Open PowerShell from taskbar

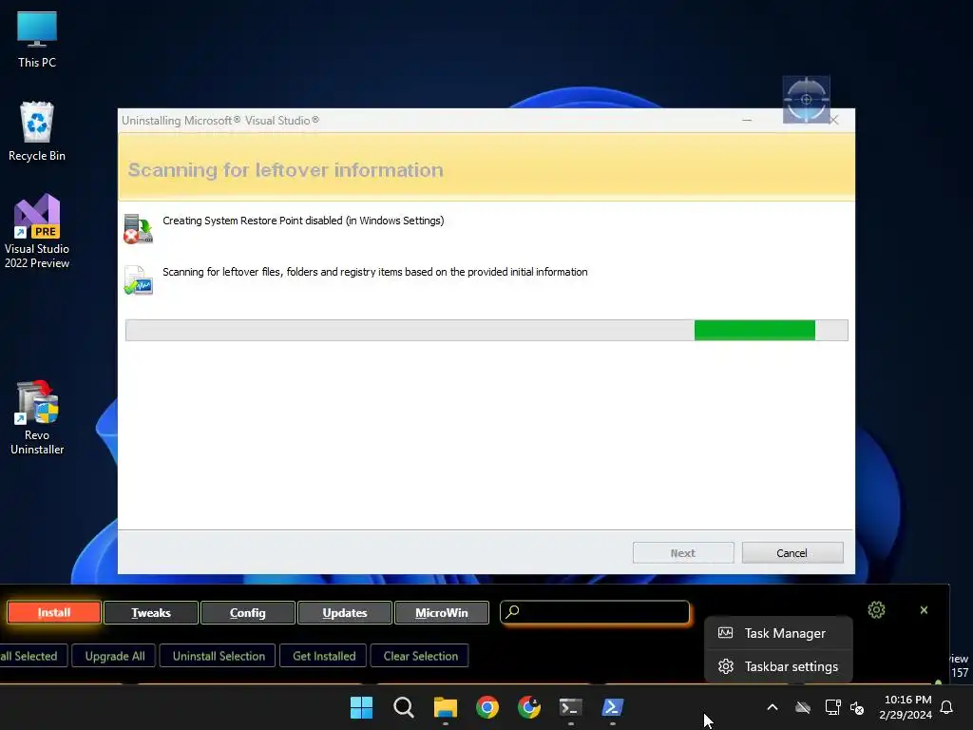coord(613,707)
